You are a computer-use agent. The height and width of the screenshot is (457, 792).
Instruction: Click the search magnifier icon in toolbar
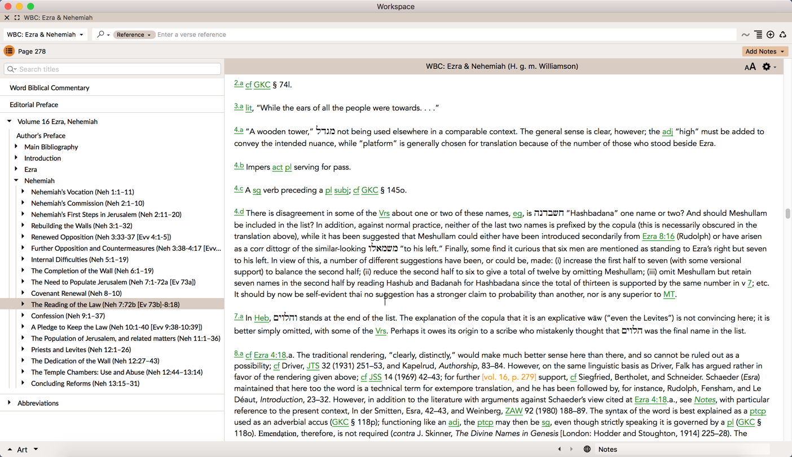point(101,34)
